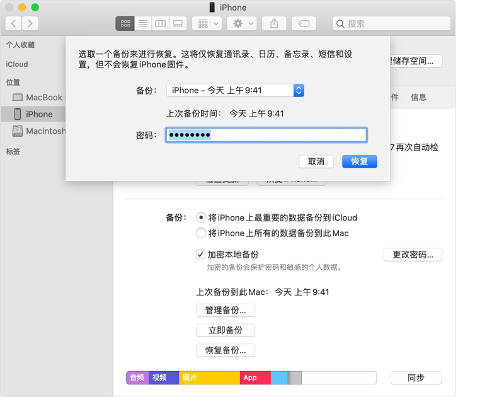Click the forward navigation arrow

(30, 23)
